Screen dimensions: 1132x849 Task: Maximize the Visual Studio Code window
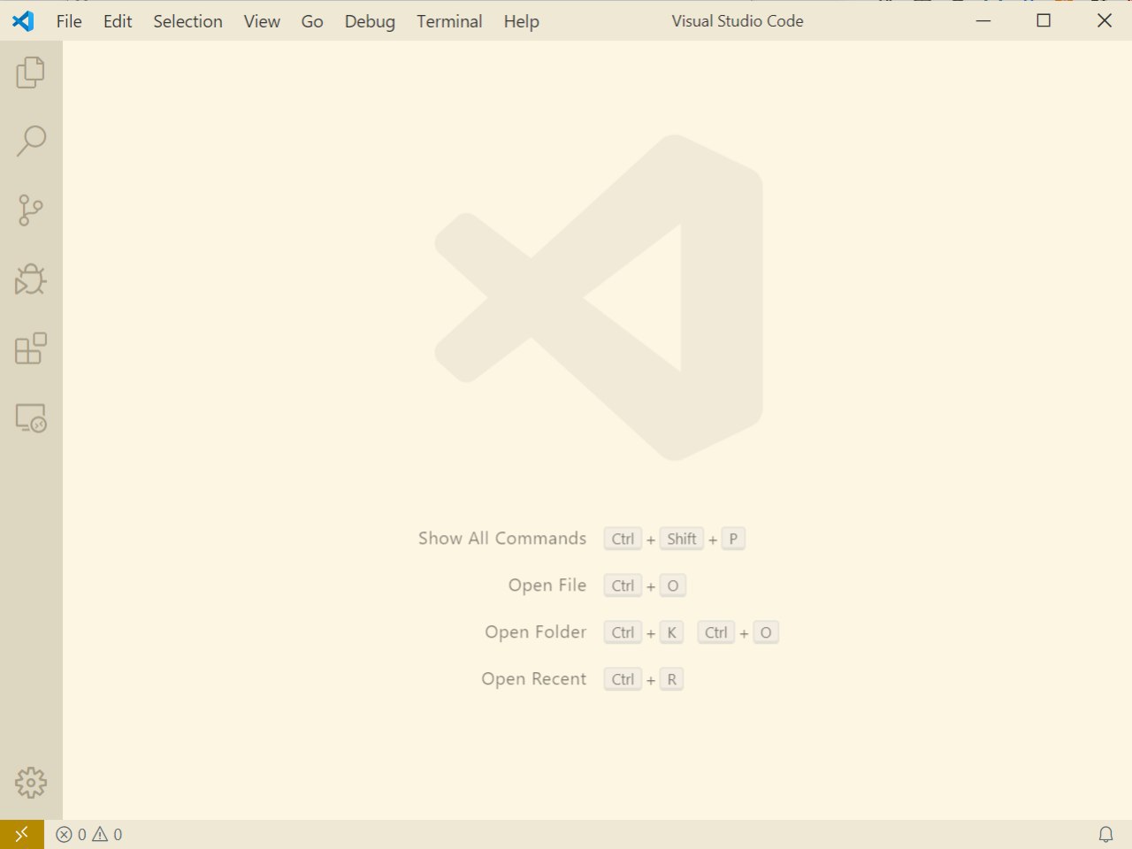[1044, 21]
